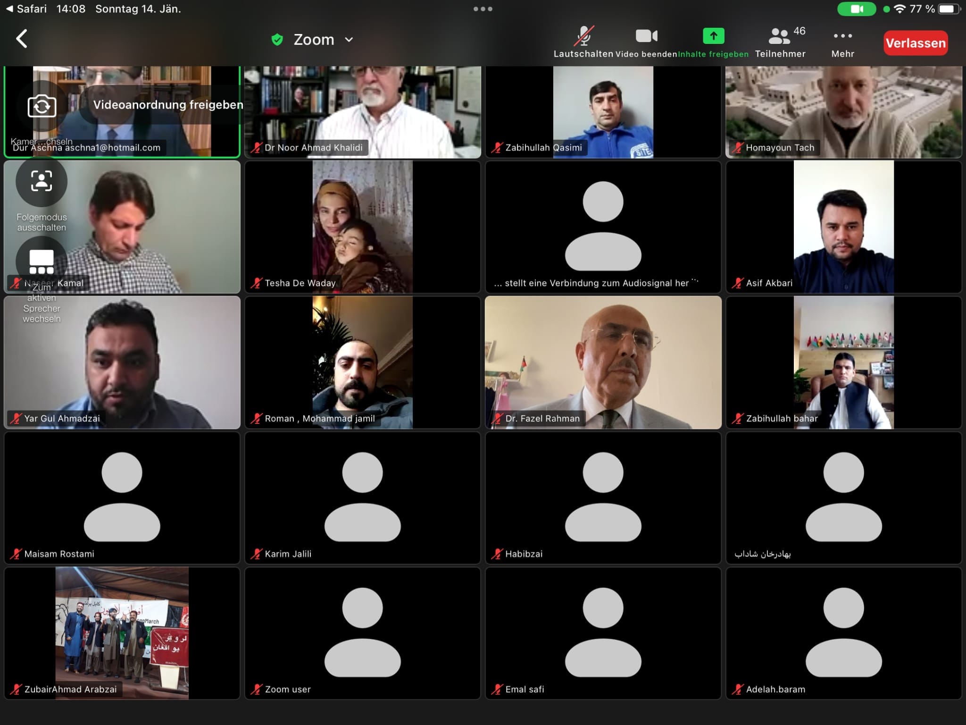Select ZubairAhmad Arabzai video tile

pyautogui.click(x=122, y=633)
